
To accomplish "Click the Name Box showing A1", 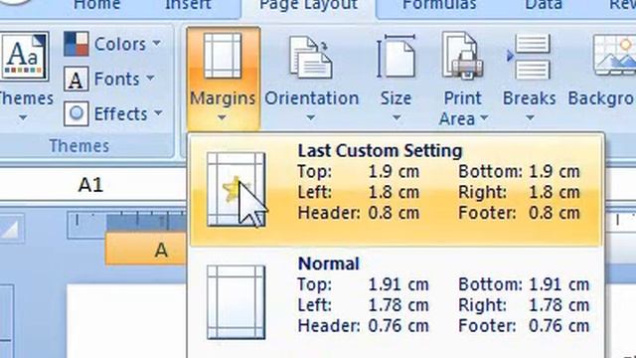I will (90, 185).
